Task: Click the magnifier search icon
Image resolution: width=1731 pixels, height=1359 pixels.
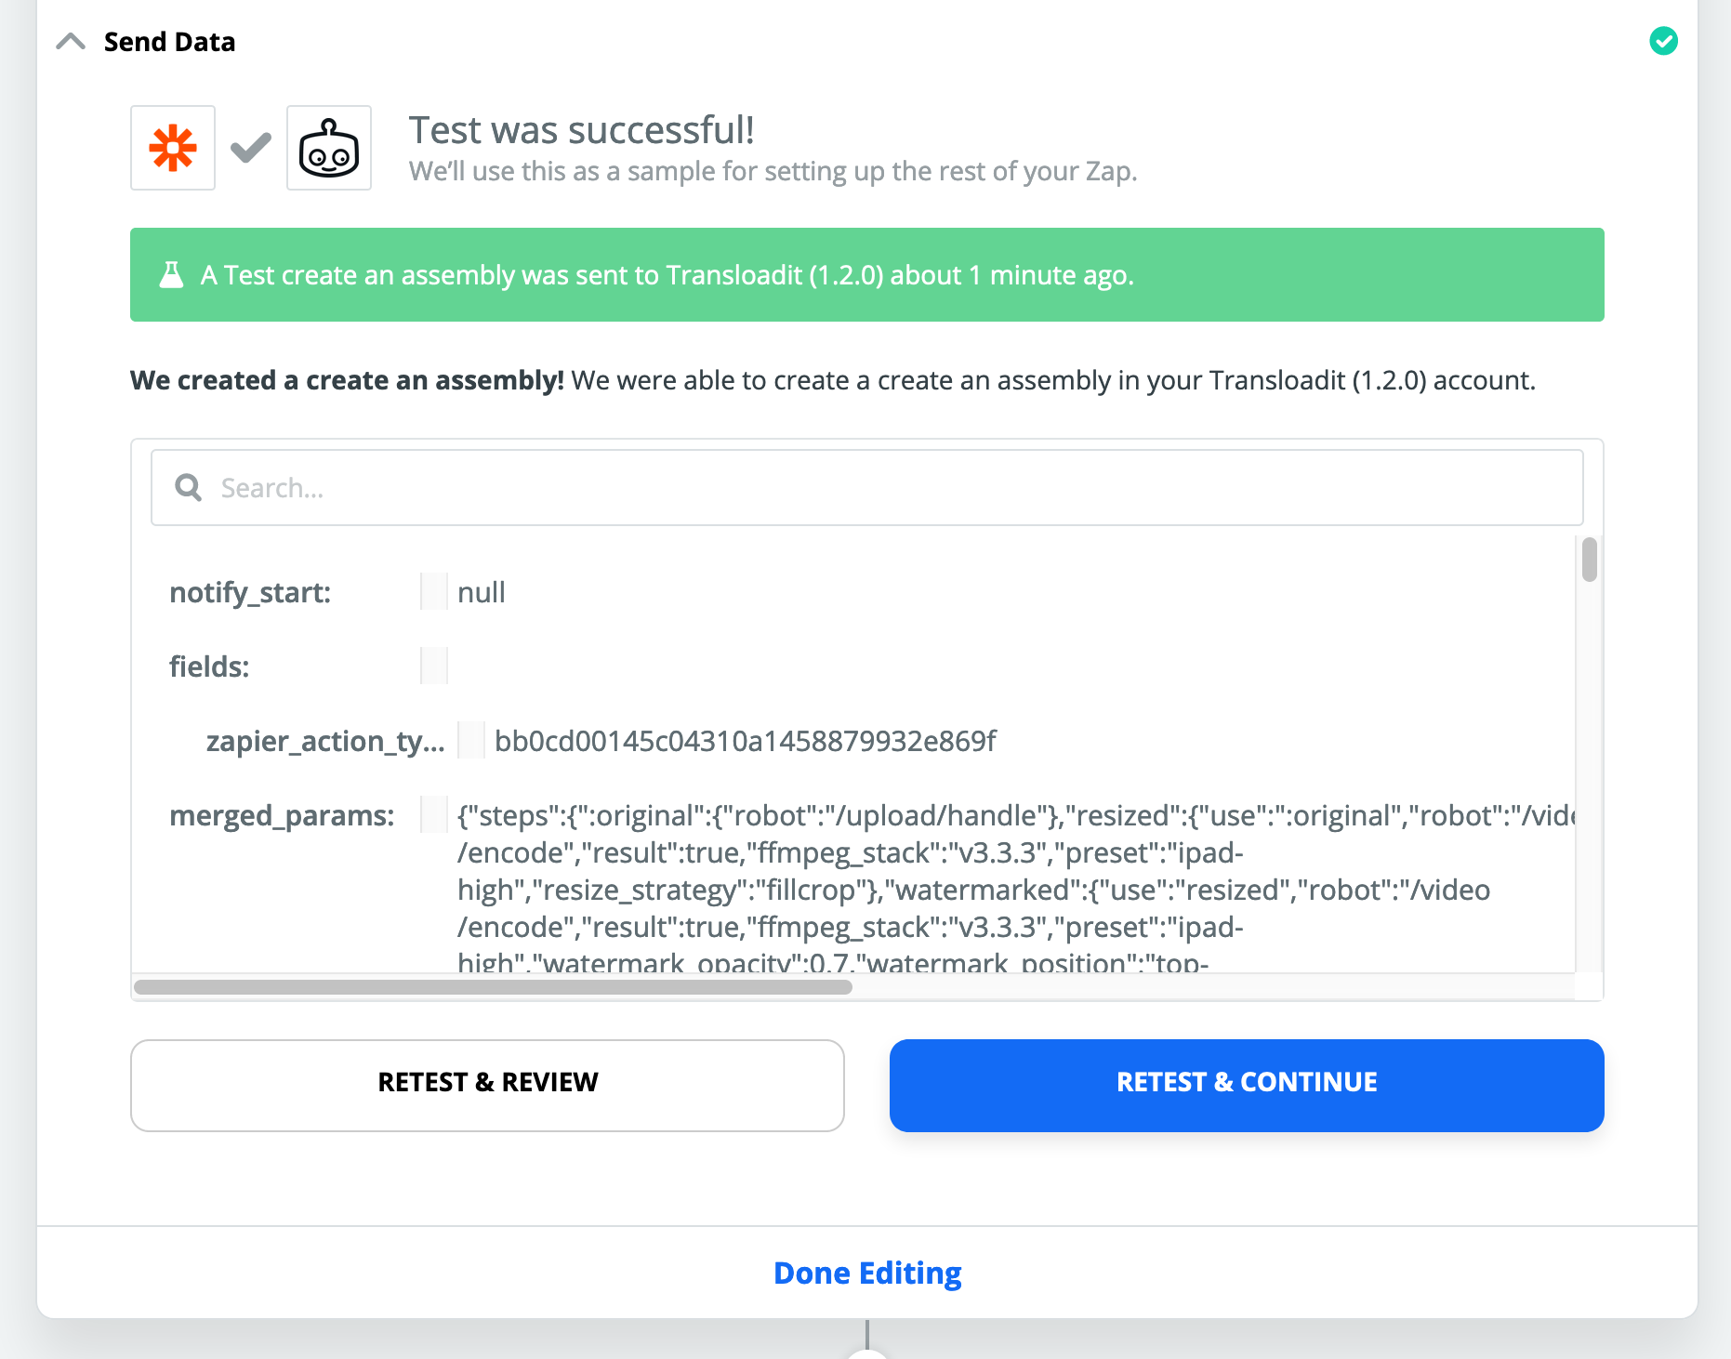Action: click(x=189, y=488)
